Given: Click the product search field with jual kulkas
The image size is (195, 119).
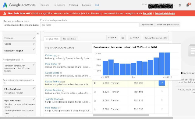Looking at the screenshot, I should (x=89, y=25).
